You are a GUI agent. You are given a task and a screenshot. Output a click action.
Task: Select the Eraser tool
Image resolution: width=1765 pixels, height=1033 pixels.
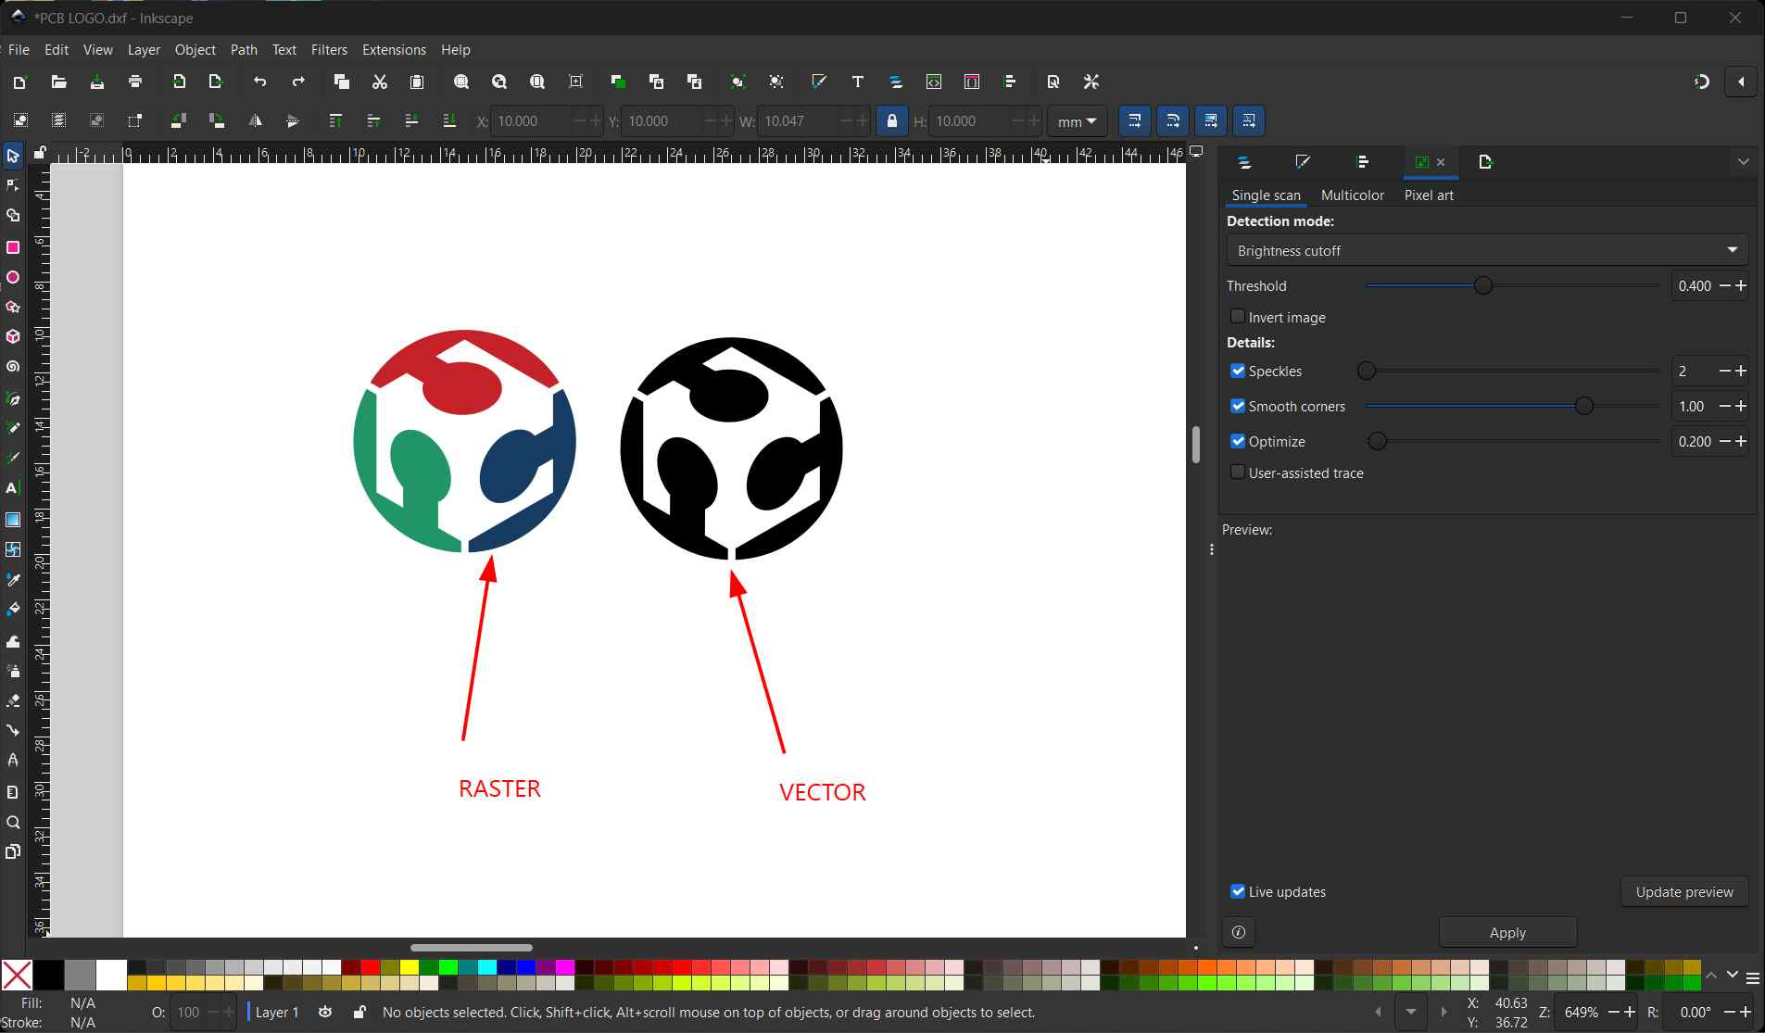[x=13, y=700]
